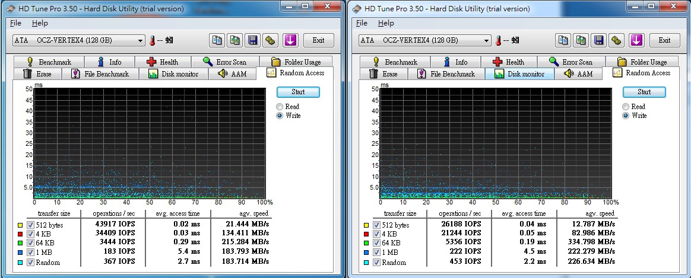Image resolution: width=691 pixels, height=278 pixels.
Task: Expand OCZ-VERTEX4 drive dropdown in left window
Action: 141,40
